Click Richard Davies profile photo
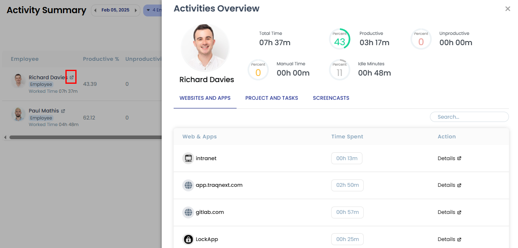This screenshot has height=248, width=518. (x=205, y=47)
